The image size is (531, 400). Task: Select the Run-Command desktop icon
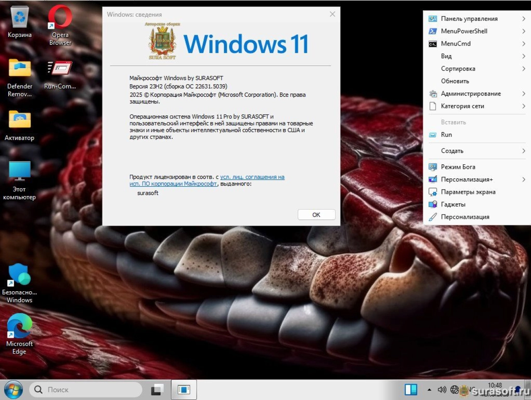pos(60,75)
